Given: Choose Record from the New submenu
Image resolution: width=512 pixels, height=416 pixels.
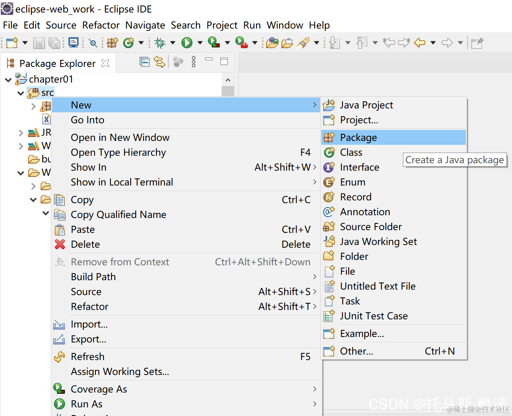Looking at the screenshot, I should point(394,197).
